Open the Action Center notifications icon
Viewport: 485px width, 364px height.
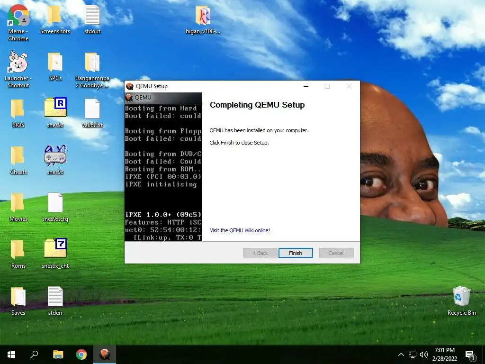click(470, 355)
